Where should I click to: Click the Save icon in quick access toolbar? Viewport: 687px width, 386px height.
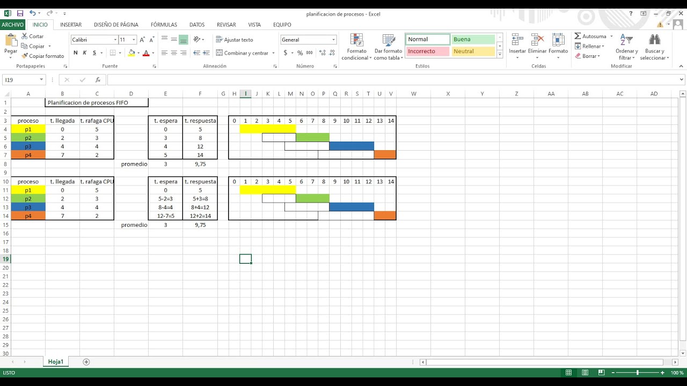20,13
